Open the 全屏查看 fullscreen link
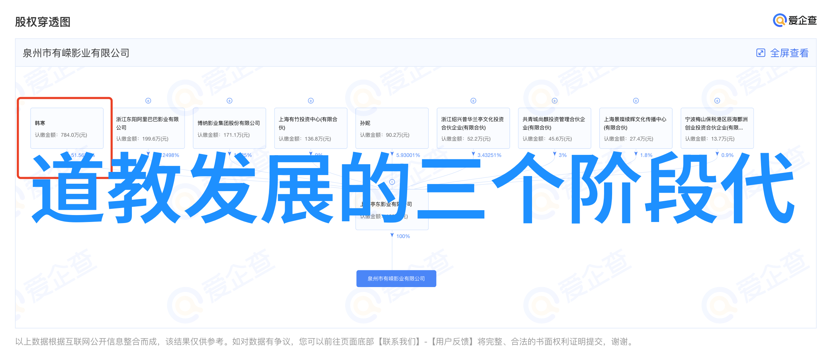The height and width of the screenshot is (357, 824). (x=789, y=53)
